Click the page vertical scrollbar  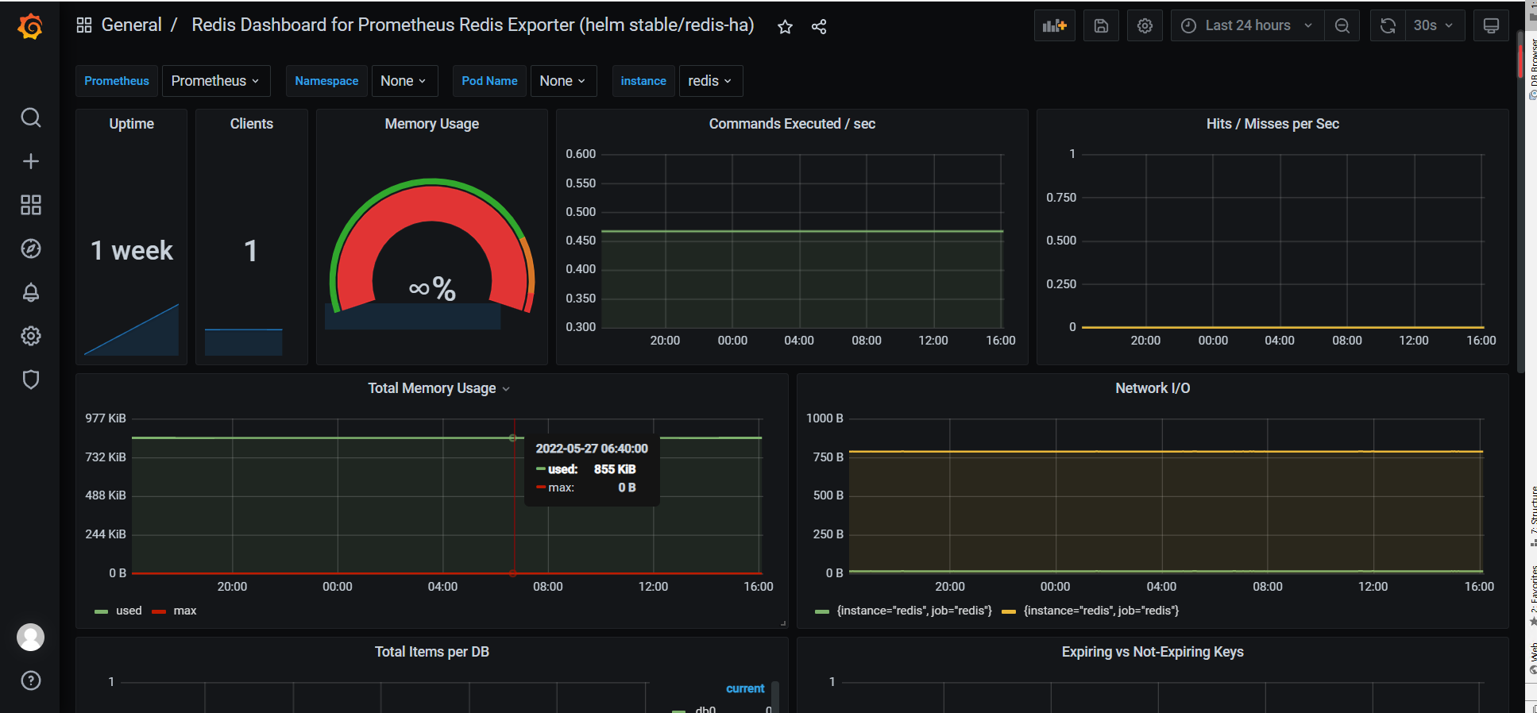1520,202
